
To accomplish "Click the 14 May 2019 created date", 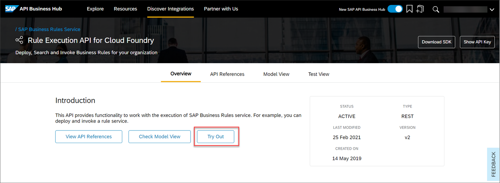I will click(347, 158).
